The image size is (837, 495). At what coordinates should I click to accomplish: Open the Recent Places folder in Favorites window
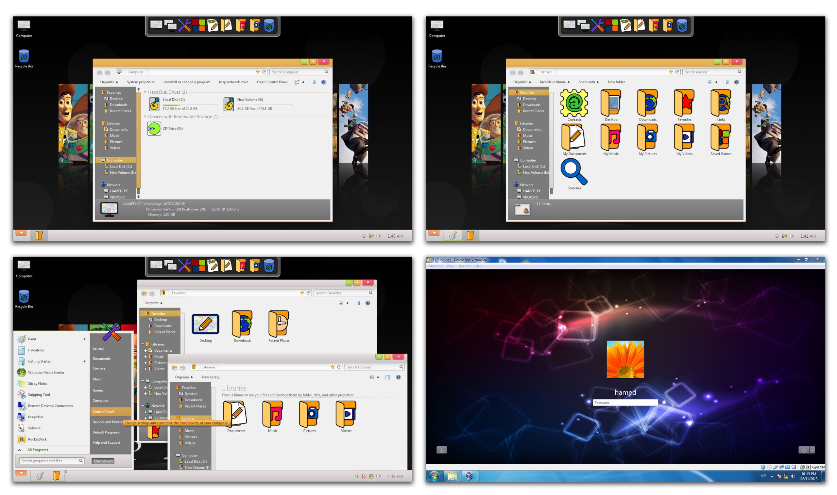pyautogui.click(x=279, y=324)
